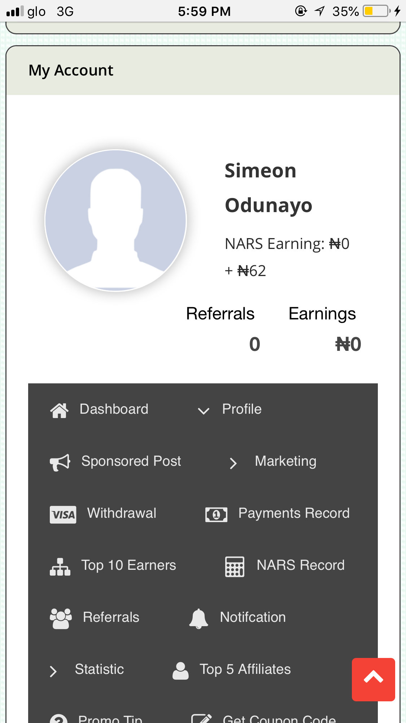Image resolution: width=406 pixels, height=723 pixels.
Task: Select the Withdrawal menu entry
Action: pyautogui.click(x=122, y=513)
